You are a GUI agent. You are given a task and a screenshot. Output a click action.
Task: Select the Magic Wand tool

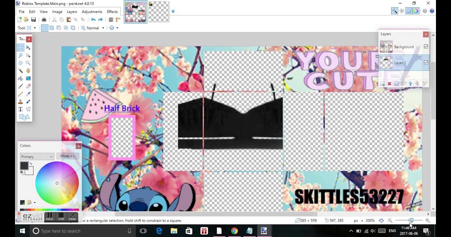tap(21, 71)
